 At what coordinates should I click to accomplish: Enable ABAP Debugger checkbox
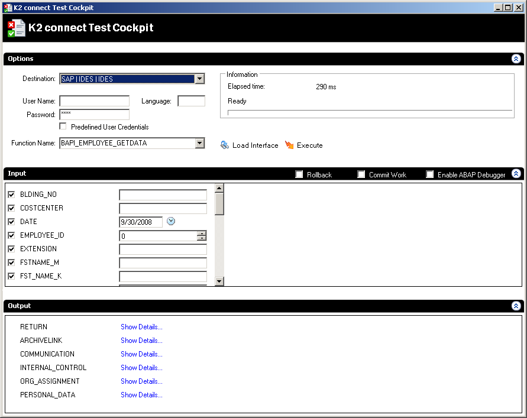(429, 174)
